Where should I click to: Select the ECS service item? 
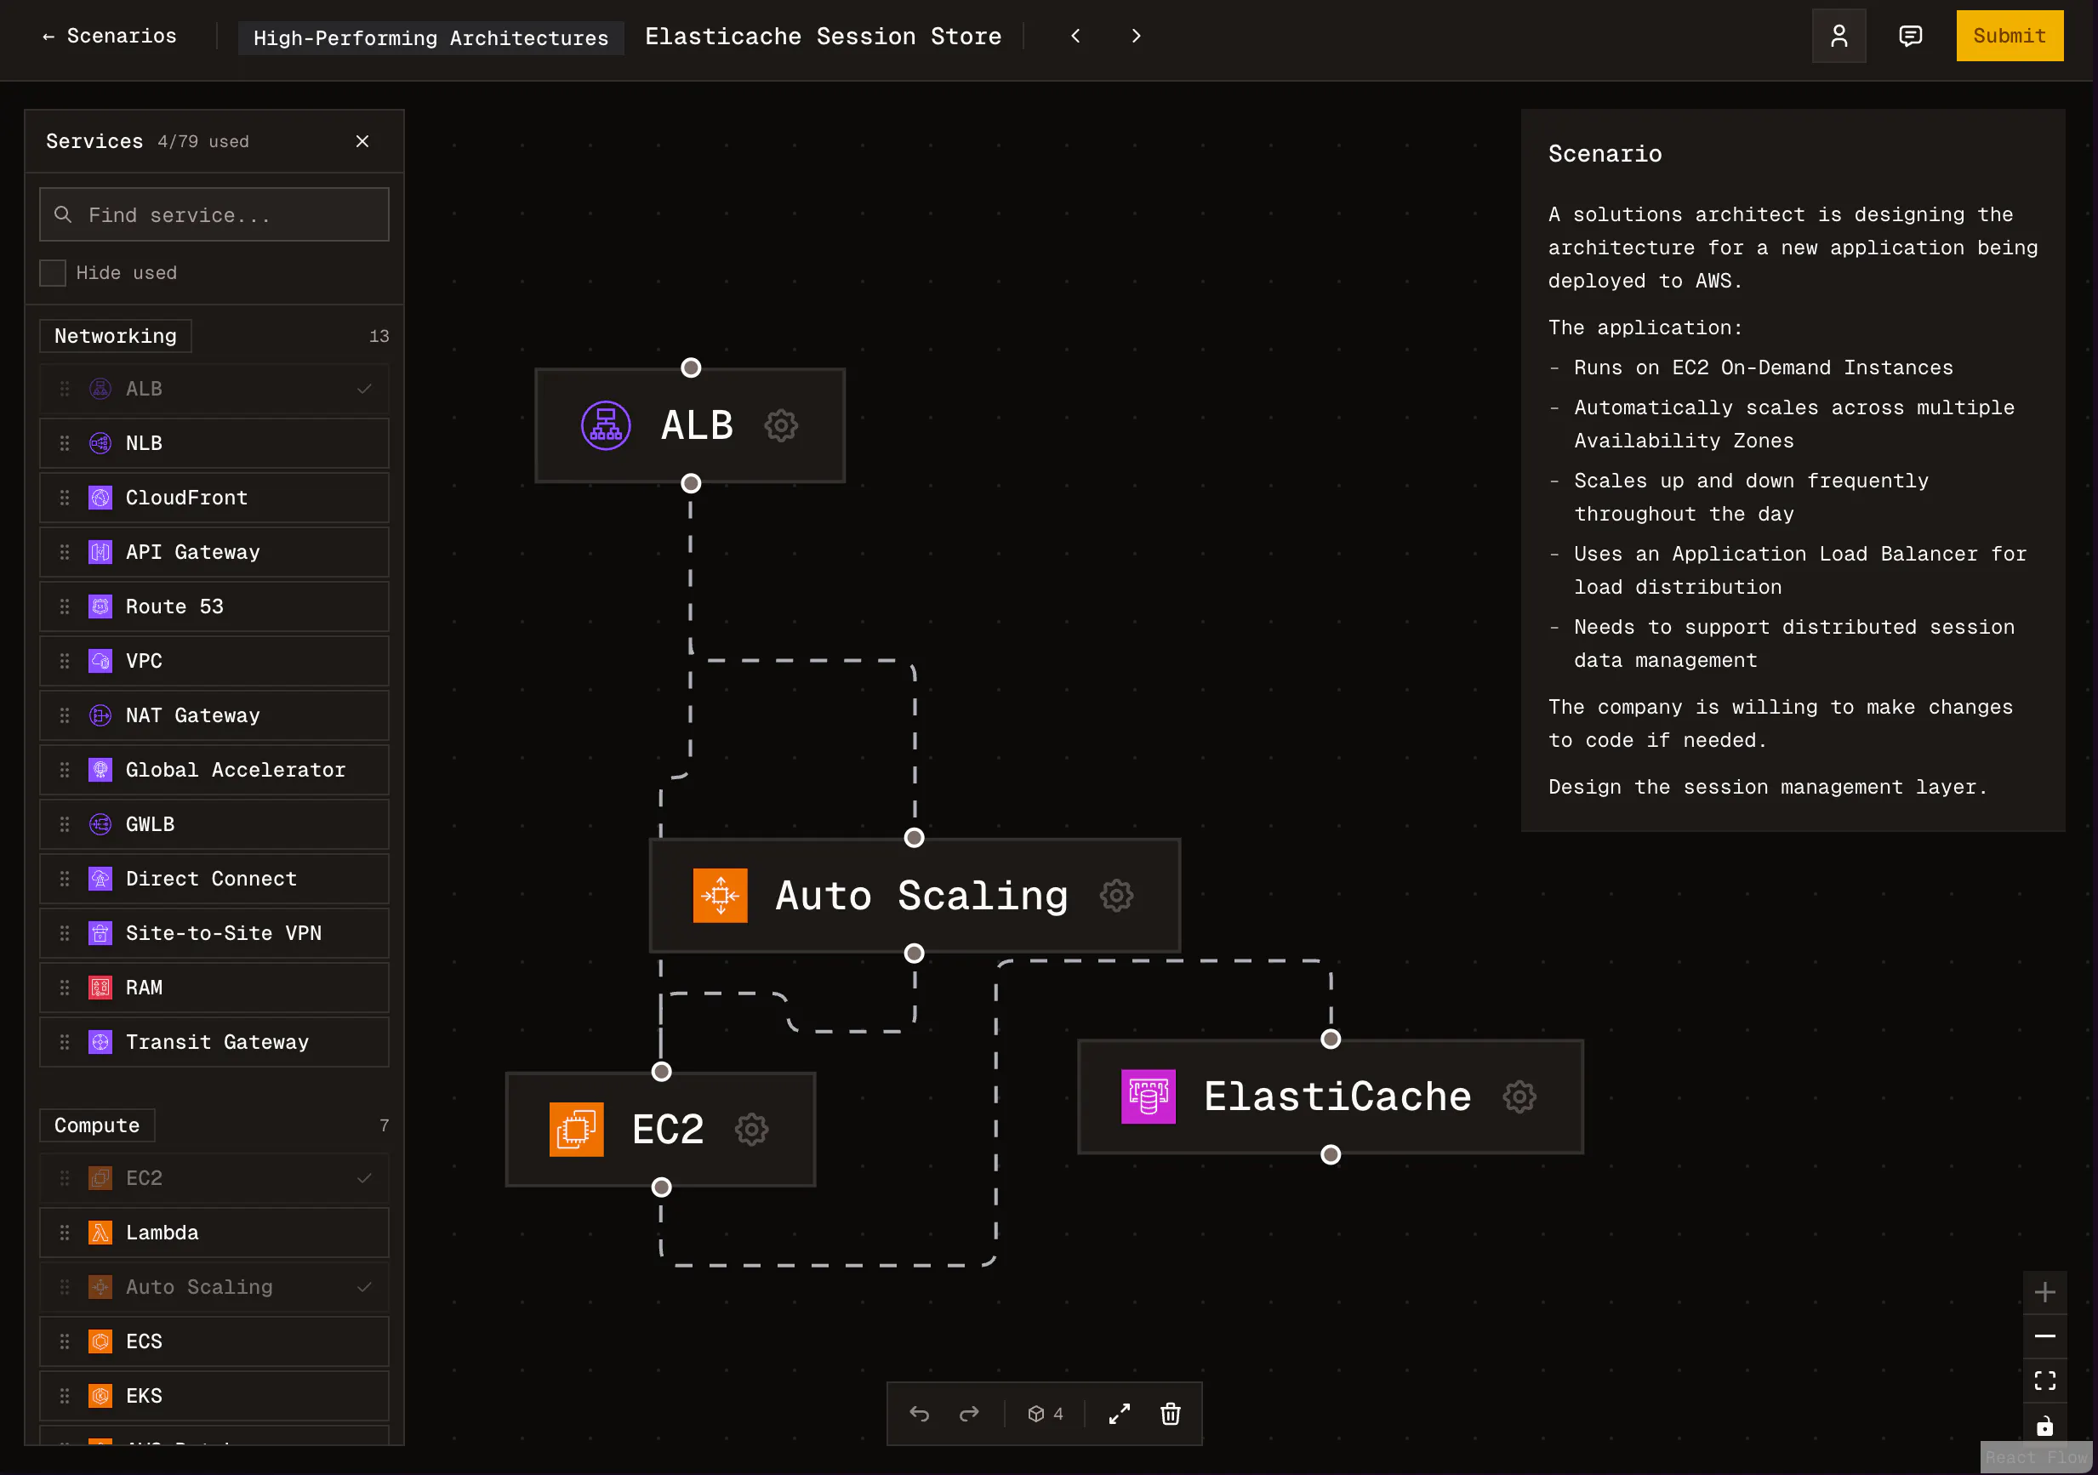click(x=214, y=1341)
